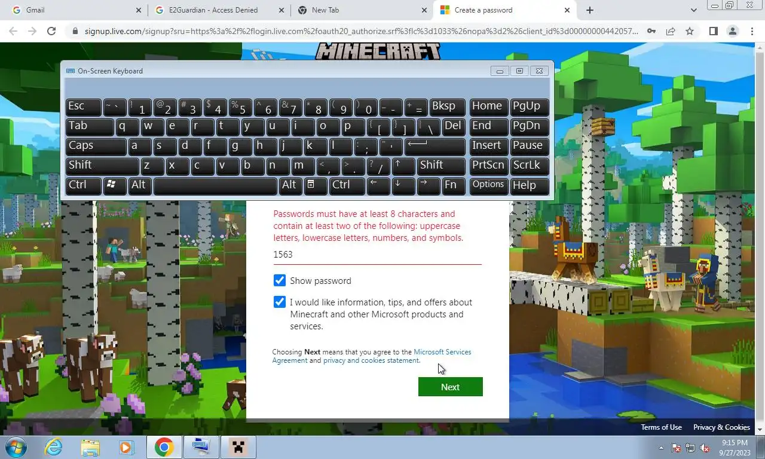Click the Chrome taskbar icon
The height and width of the screenshot is (459, 765).
click(164, 447)
